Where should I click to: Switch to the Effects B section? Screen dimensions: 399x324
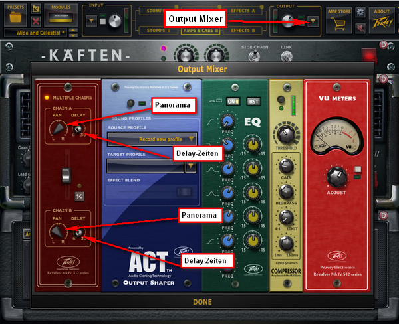click(243, 31)
